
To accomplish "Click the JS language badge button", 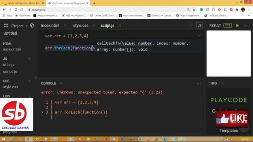I will click(199, 25).
